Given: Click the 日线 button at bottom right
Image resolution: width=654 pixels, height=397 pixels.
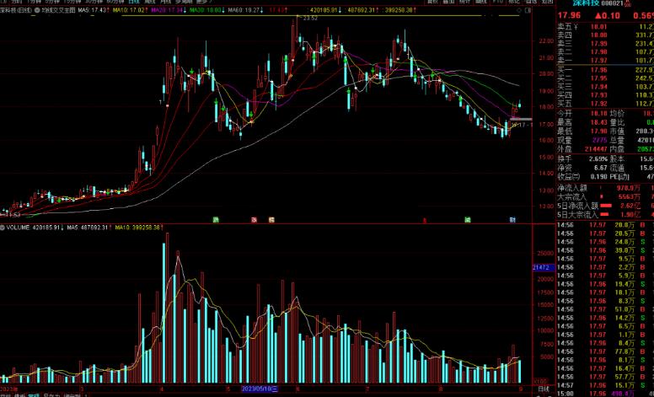Looking at the screenshot, I should [544, 389].
